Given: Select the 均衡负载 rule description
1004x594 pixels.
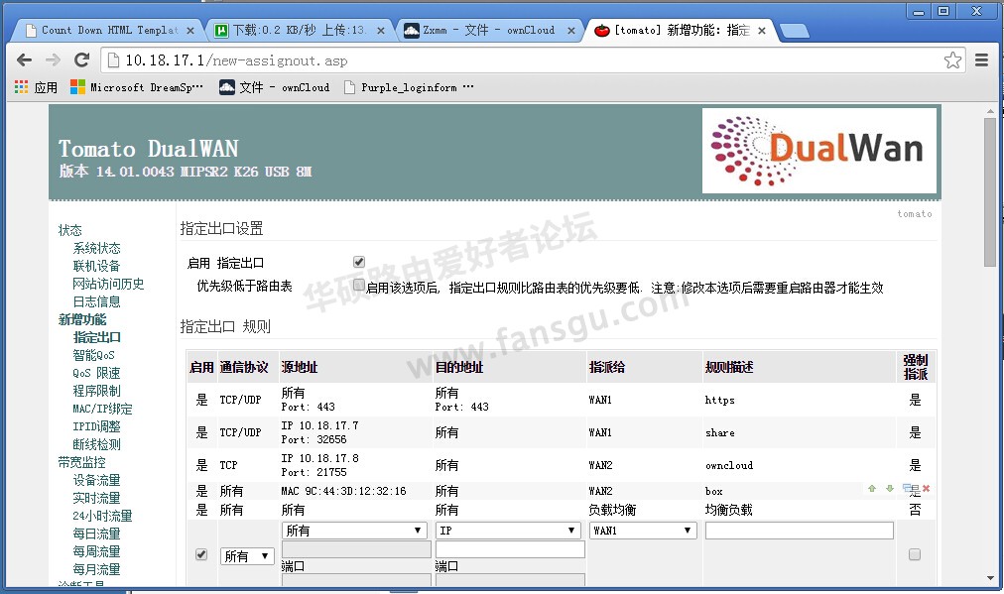Looking at the screenshot, I should pos(728,510).
